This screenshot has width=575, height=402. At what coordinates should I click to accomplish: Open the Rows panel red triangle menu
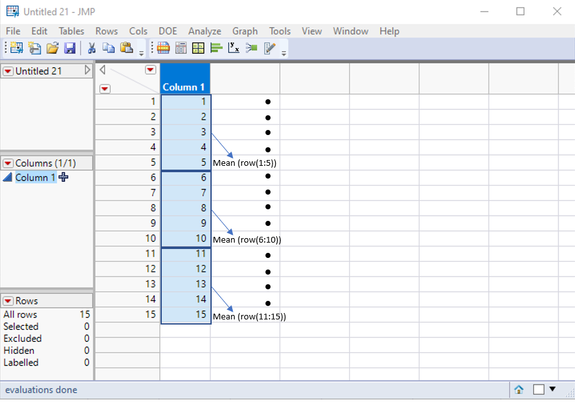pyautogui.click(x=7, y=300)
